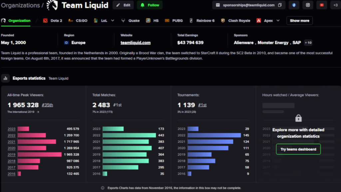
Task: Click the Quake game icon
Action: coord(123,20)
